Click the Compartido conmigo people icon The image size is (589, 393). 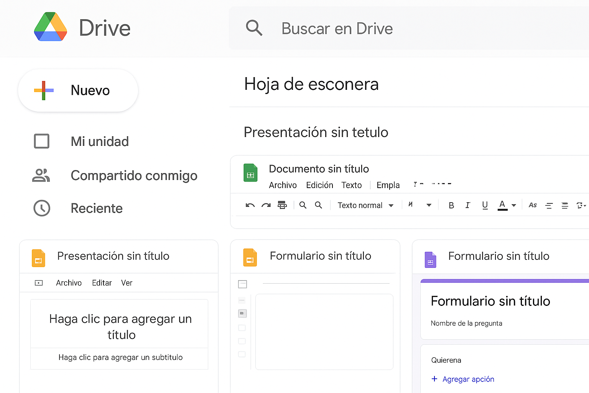click(x=41, y=175)
